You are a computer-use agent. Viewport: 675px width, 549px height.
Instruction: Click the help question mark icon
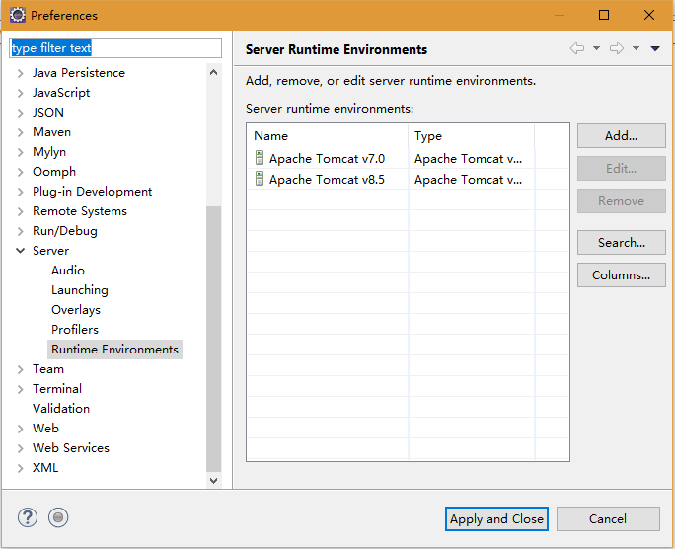click(x=27, y=517)
